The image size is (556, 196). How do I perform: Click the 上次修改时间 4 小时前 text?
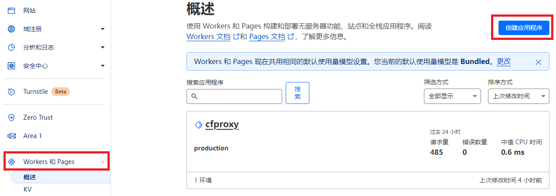point(511,180)
